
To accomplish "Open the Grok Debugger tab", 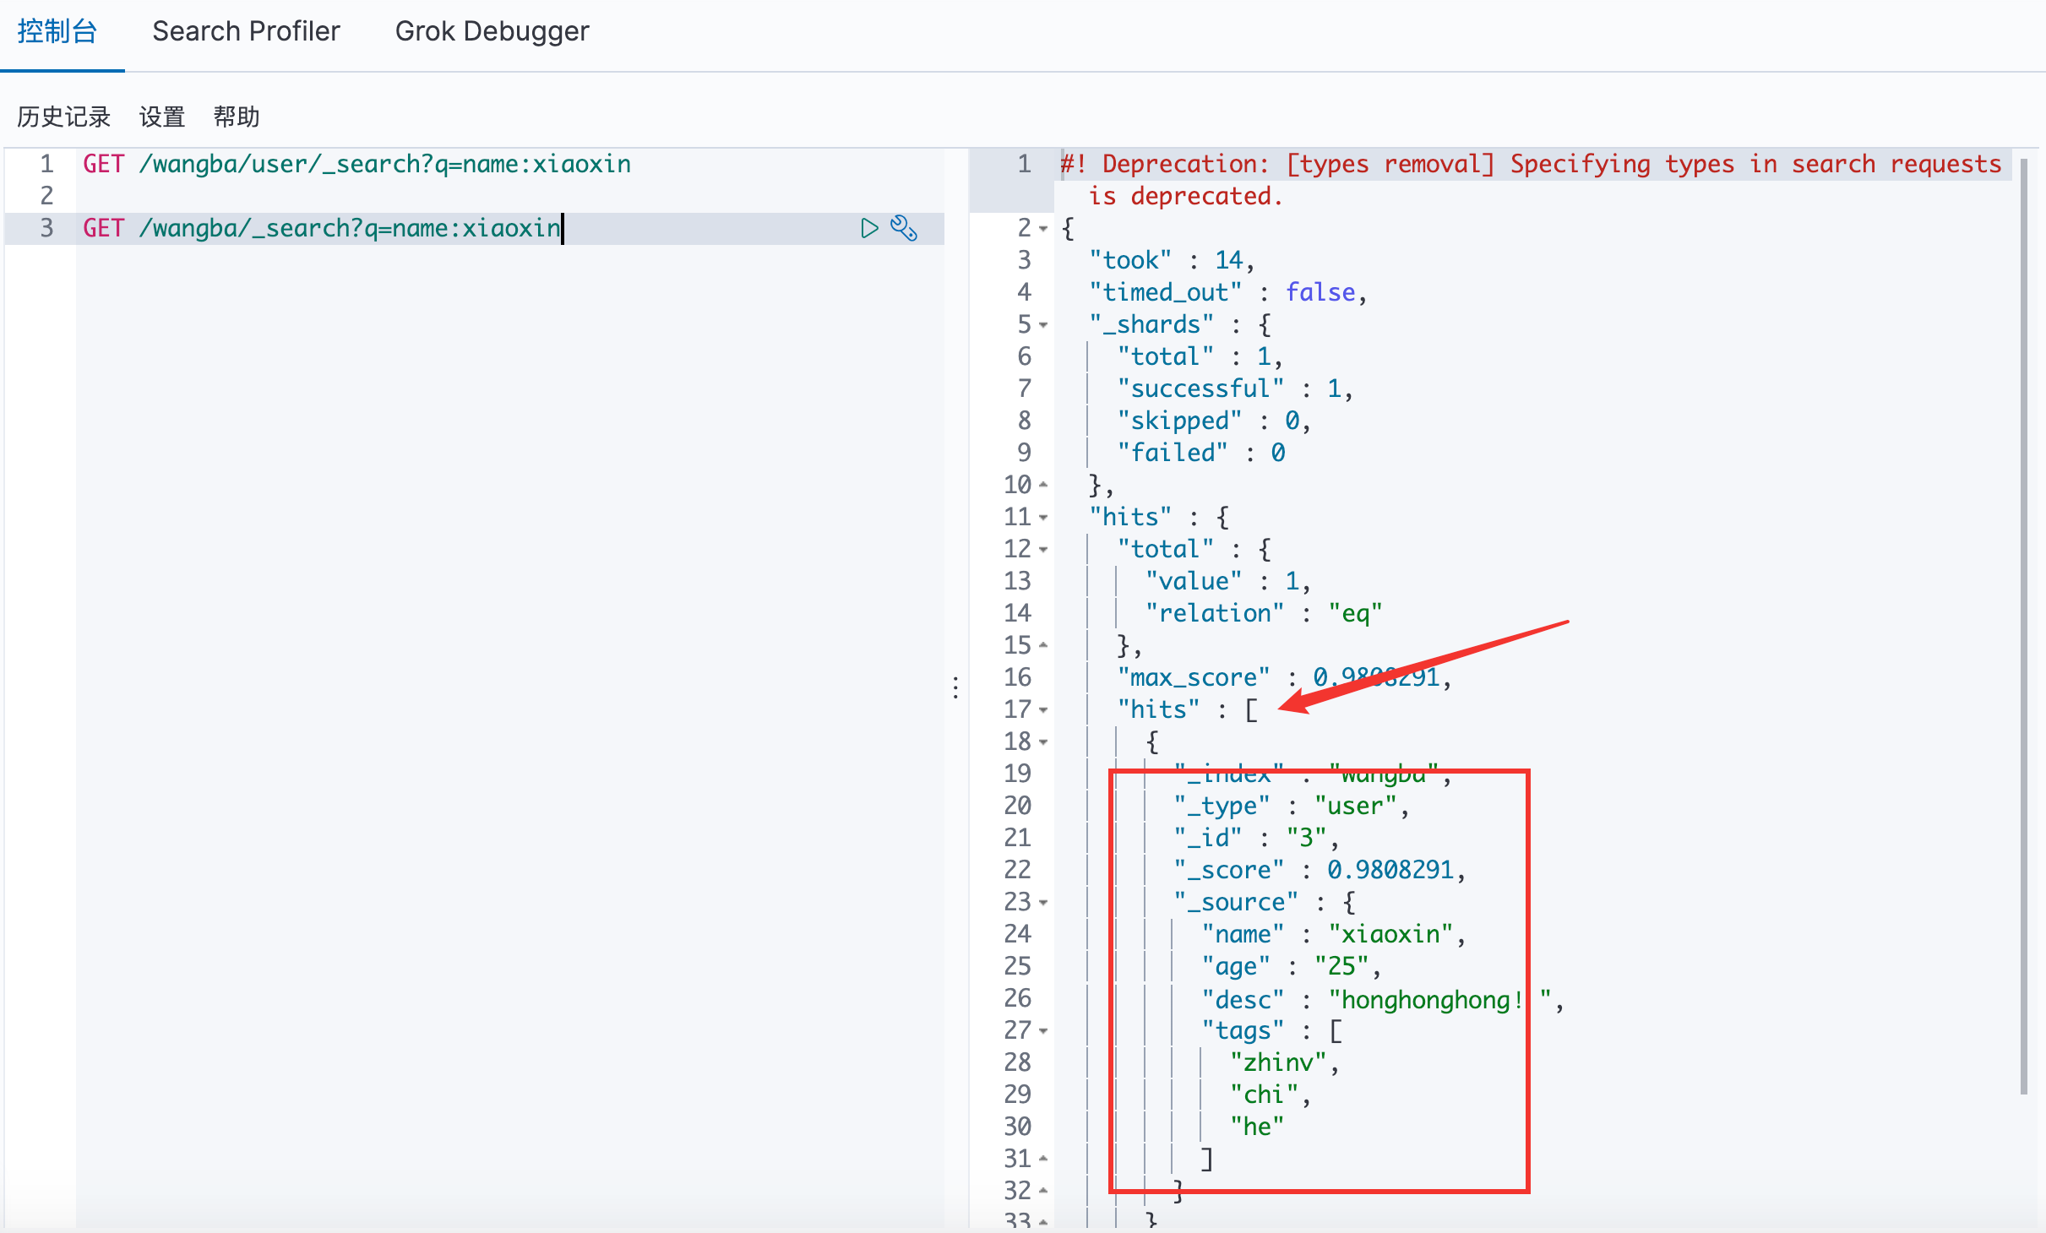I will click(492, 32).
